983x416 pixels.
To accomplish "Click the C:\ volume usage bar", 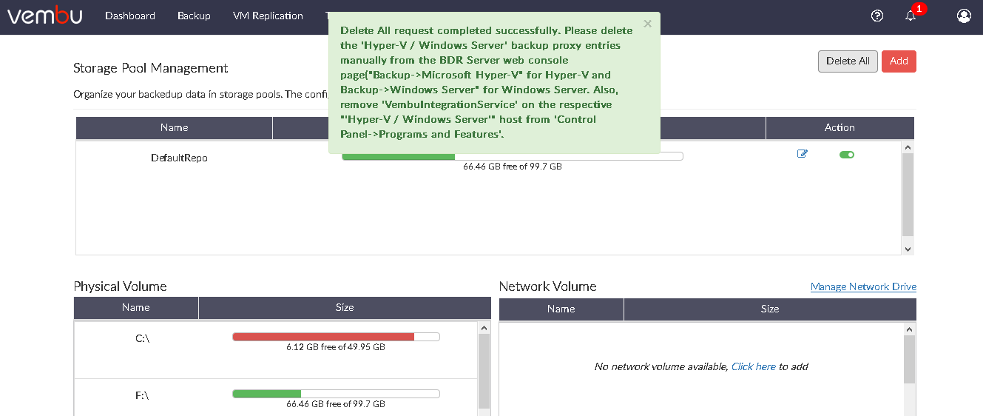I will 336,337.
